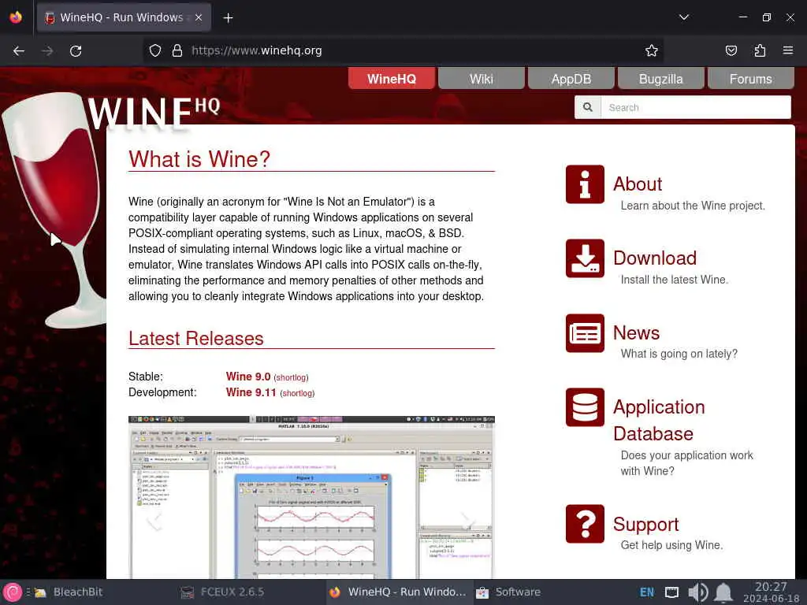Switch to BleachBit in the taskbar
This screenshot has width=807, height=605.
pyautogui.click(x=69, y=592)
